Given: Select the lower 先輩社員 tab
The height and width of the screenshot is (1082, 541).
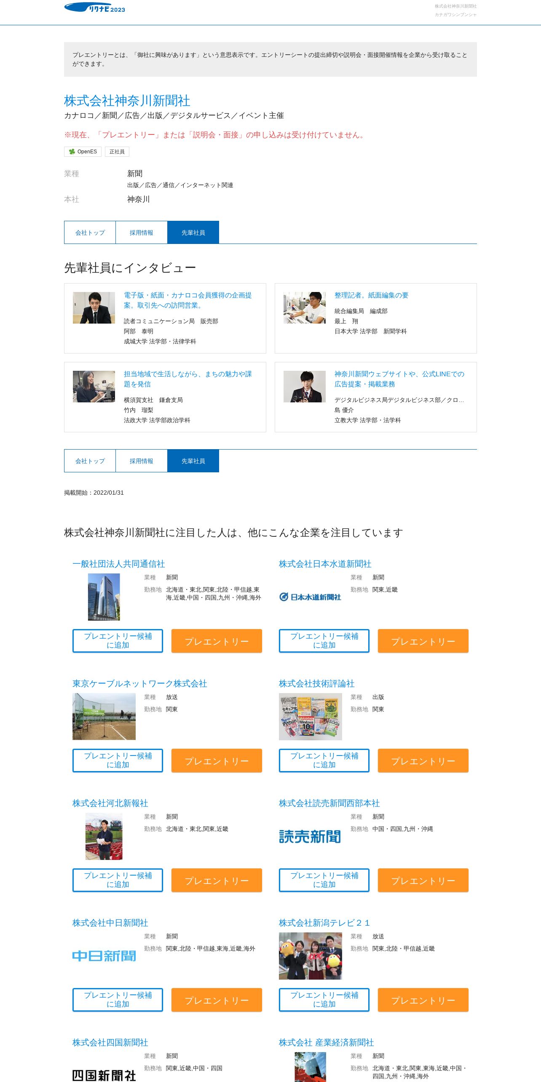Looking at the screenshot, I should click(193, 461).
